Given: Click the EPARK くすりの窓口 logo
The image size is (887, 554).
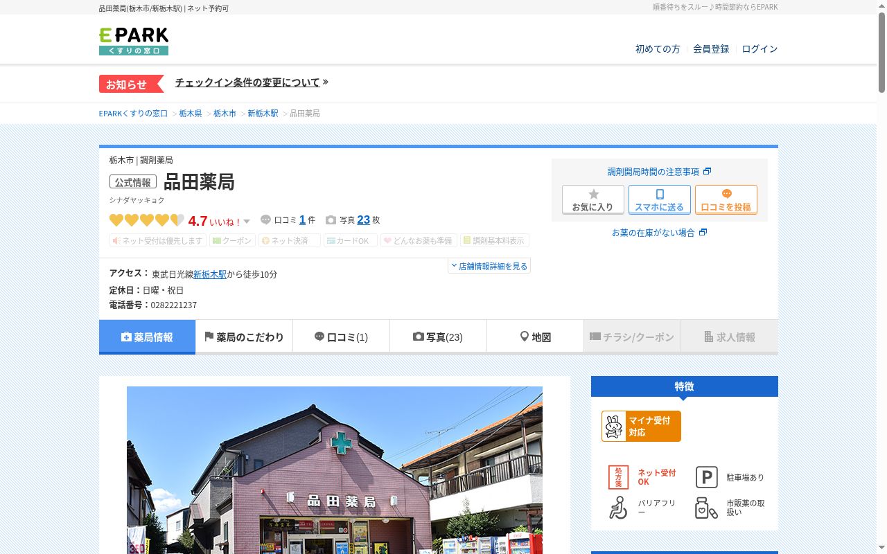Looking at the screenshot, I should (134, 42).
